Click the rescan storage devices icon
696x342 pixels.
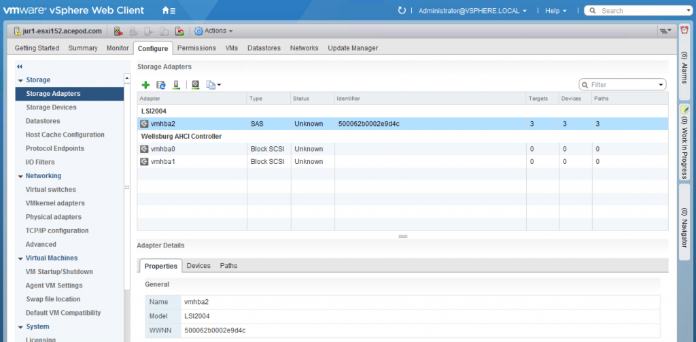[x=176, y=85]
